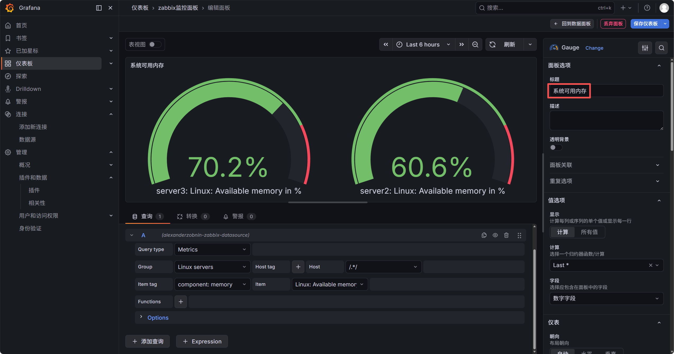Image resolution: width=674 pixels, height=354 pixels.
Task: Go to zabbix监控面板 breadcrumb
Action: pyautogui.click(x=178, y=8)
